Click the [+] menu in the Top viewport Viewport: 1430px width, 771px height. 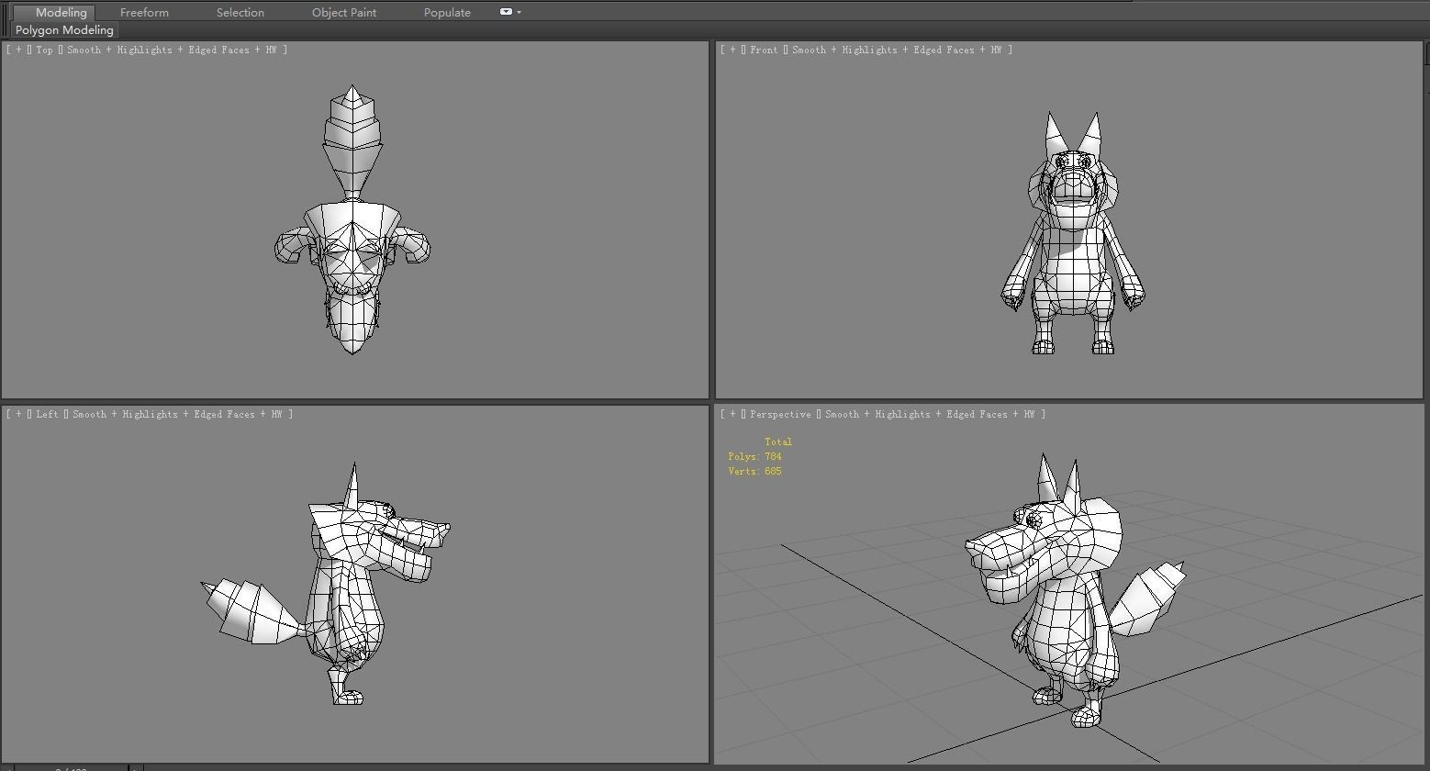point(19,50)
